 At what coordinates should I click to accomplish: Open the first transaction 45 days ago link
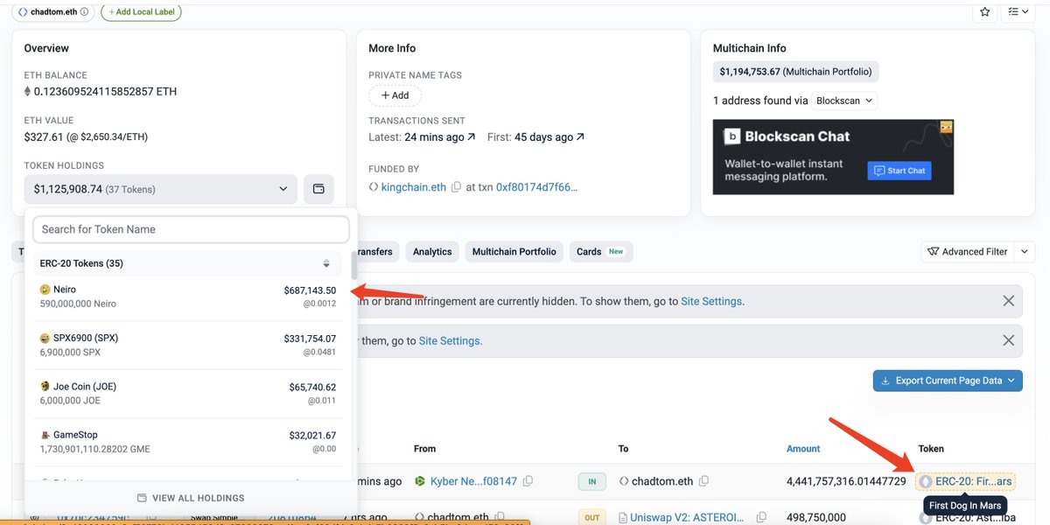[549, 137]
